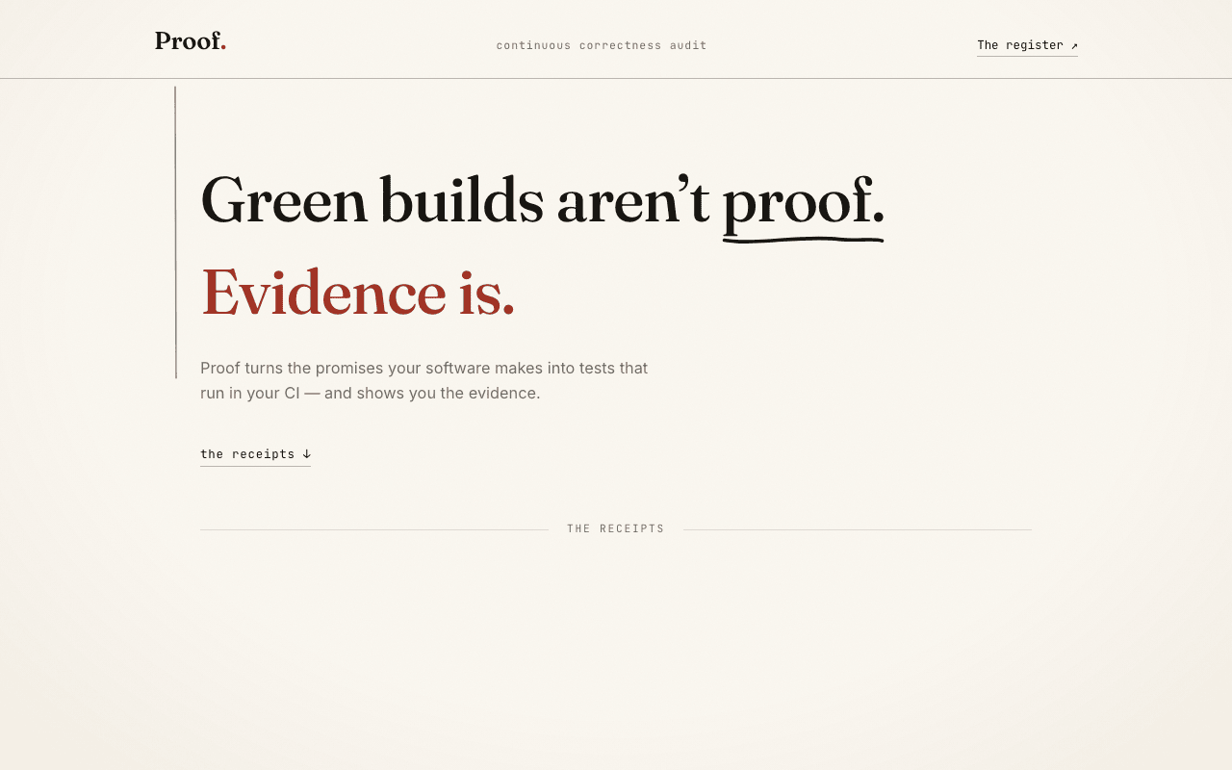The height and width of the screenshot is (770, 1232).
Task: Click the red 'Evidence is.' heading
Action: tap(357, 293)
